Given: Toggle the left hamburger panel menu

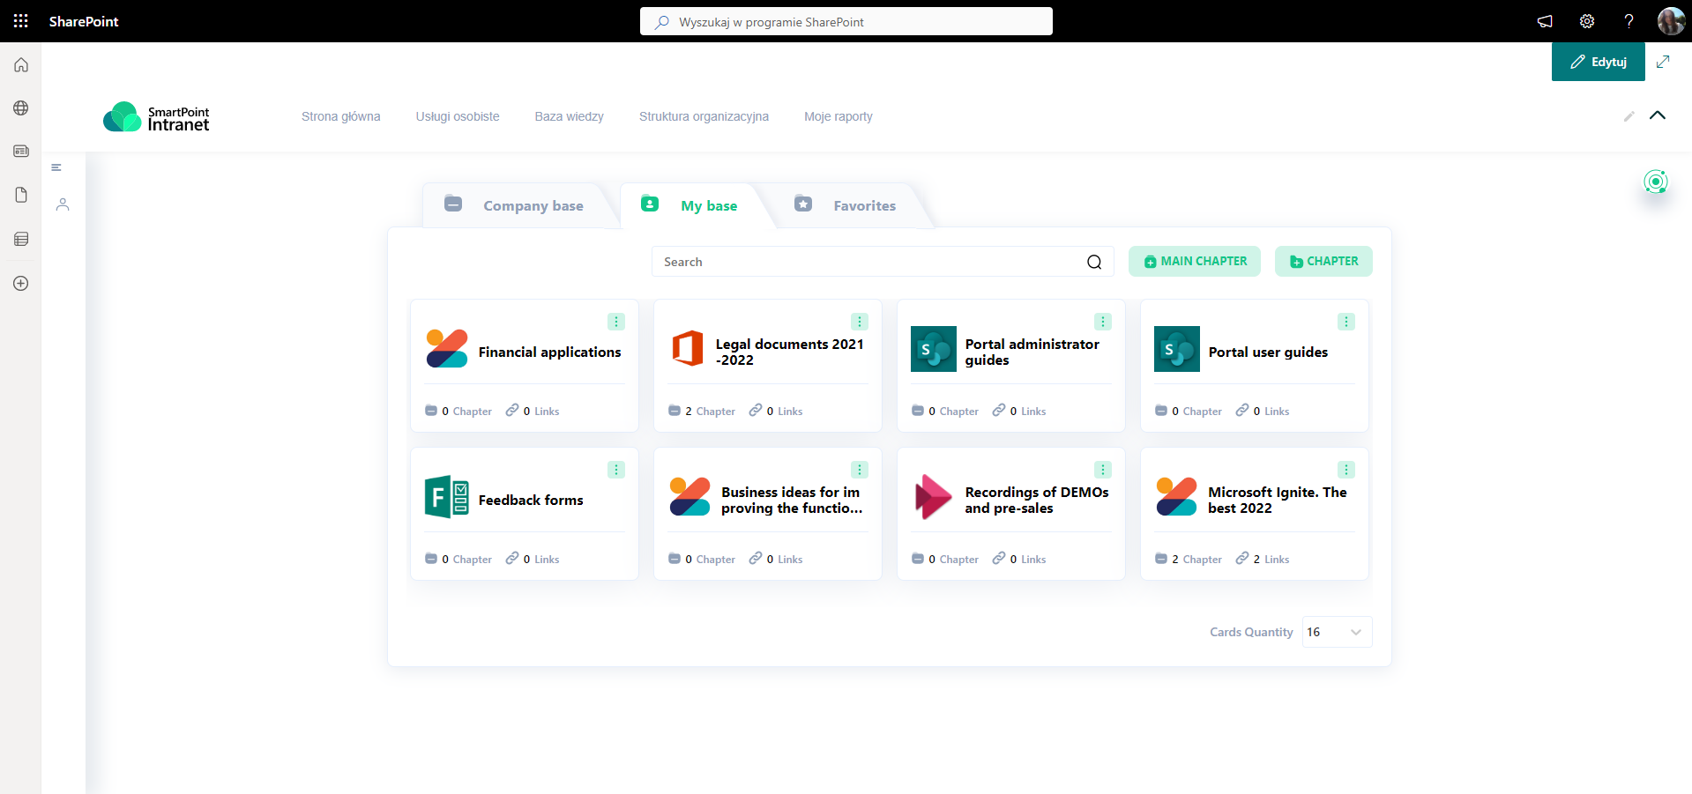Looking at the screenshot, I should click(x=56, y=167).
